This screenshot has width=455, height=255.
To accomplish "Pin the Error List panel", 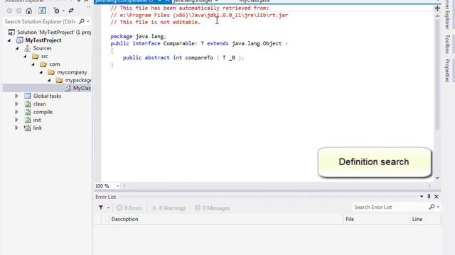I will click(429, 197).
